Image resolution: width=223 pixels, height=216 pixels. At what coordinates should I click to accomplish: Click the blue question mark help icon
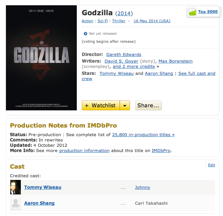85,33
